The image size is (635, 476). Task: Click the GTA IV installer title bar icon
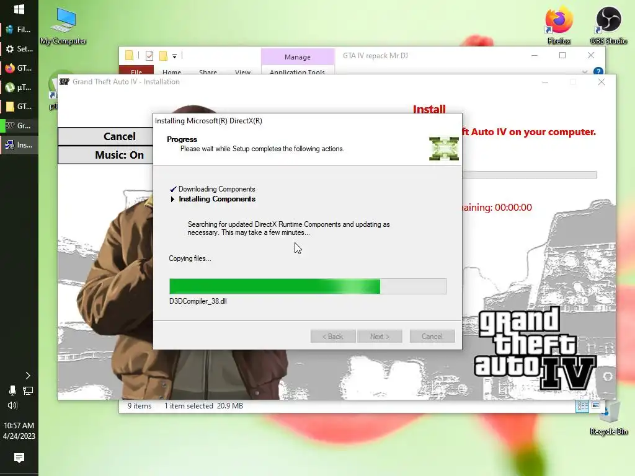pos(64,82)
